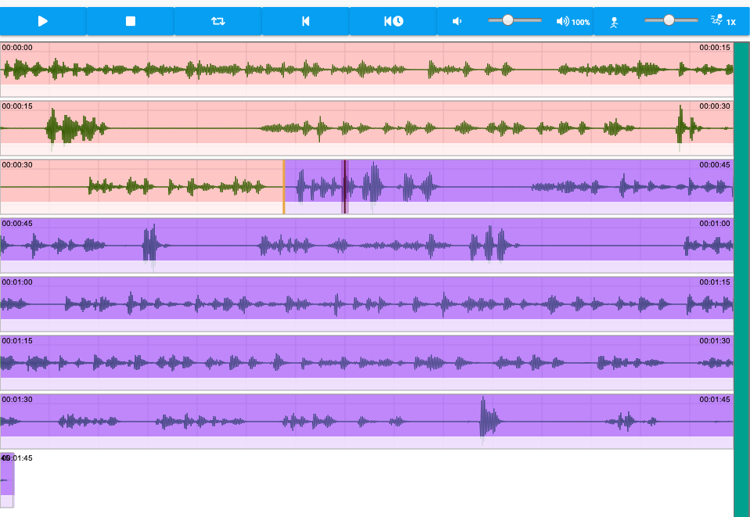Click the waveform row starting at 00:01:00
This screenshot has width=750, height=517.
(367, 304)
